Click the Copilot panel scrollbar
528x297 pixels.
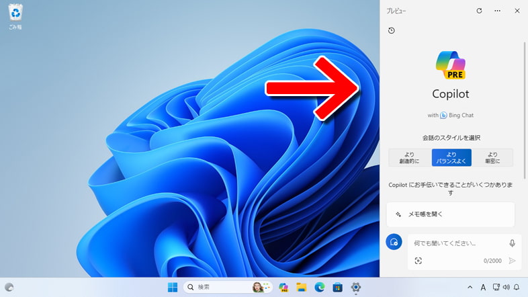(524, 110)
